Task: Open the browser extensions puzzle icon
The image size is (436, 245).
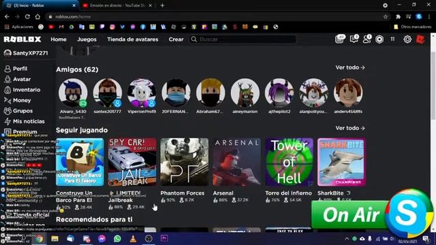Action: [x=398, y=16]
